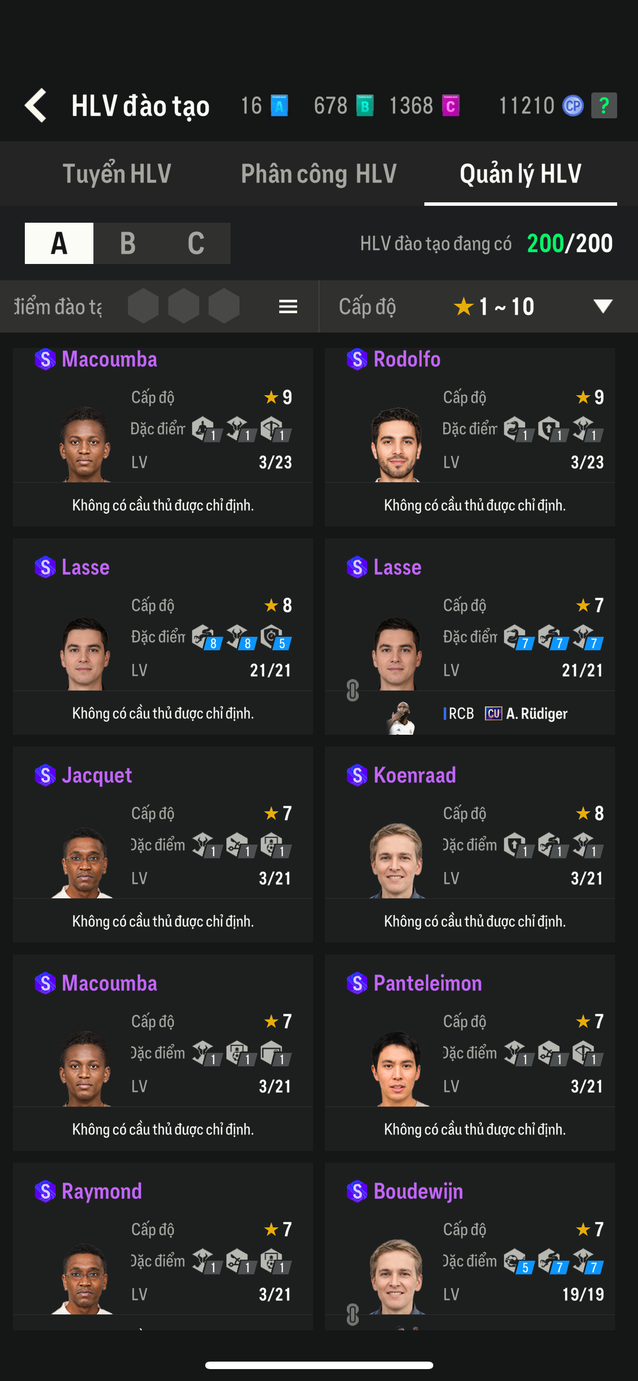Tap the CP currency coin icon
The width and height of the screenshot is (638, 1381).
[x=572, y=105]
